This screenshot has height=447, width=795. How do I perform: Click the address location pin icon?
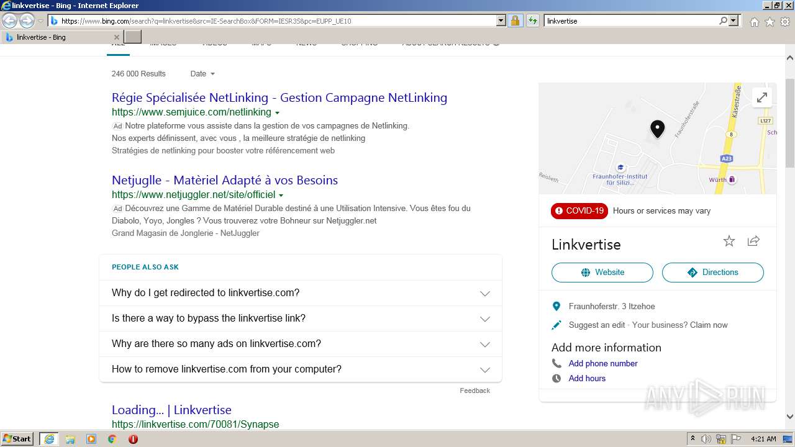(556, 307)
